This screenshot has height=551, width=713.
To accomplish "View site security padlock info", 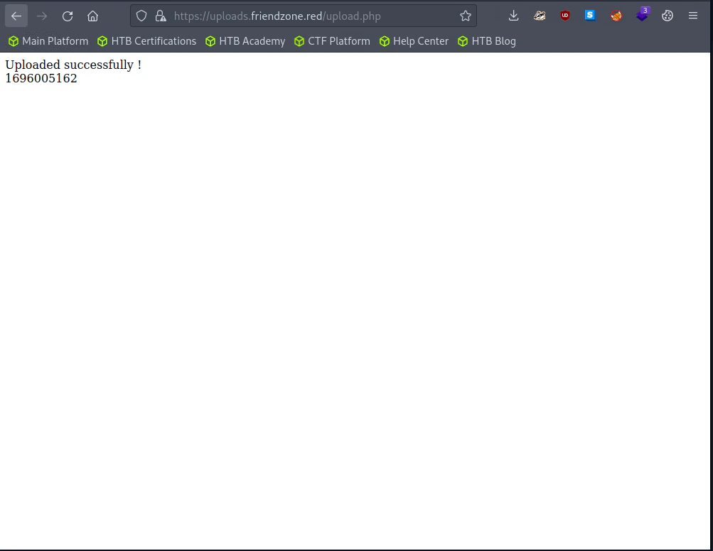I will pyautogui.click(x=161, y=16).
